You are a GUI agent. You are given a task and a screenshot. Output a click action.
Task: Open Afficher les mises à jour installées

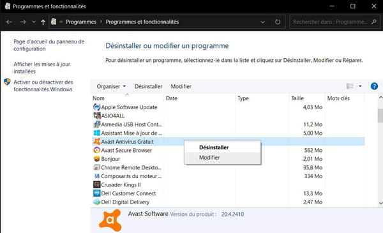[41, 68]
